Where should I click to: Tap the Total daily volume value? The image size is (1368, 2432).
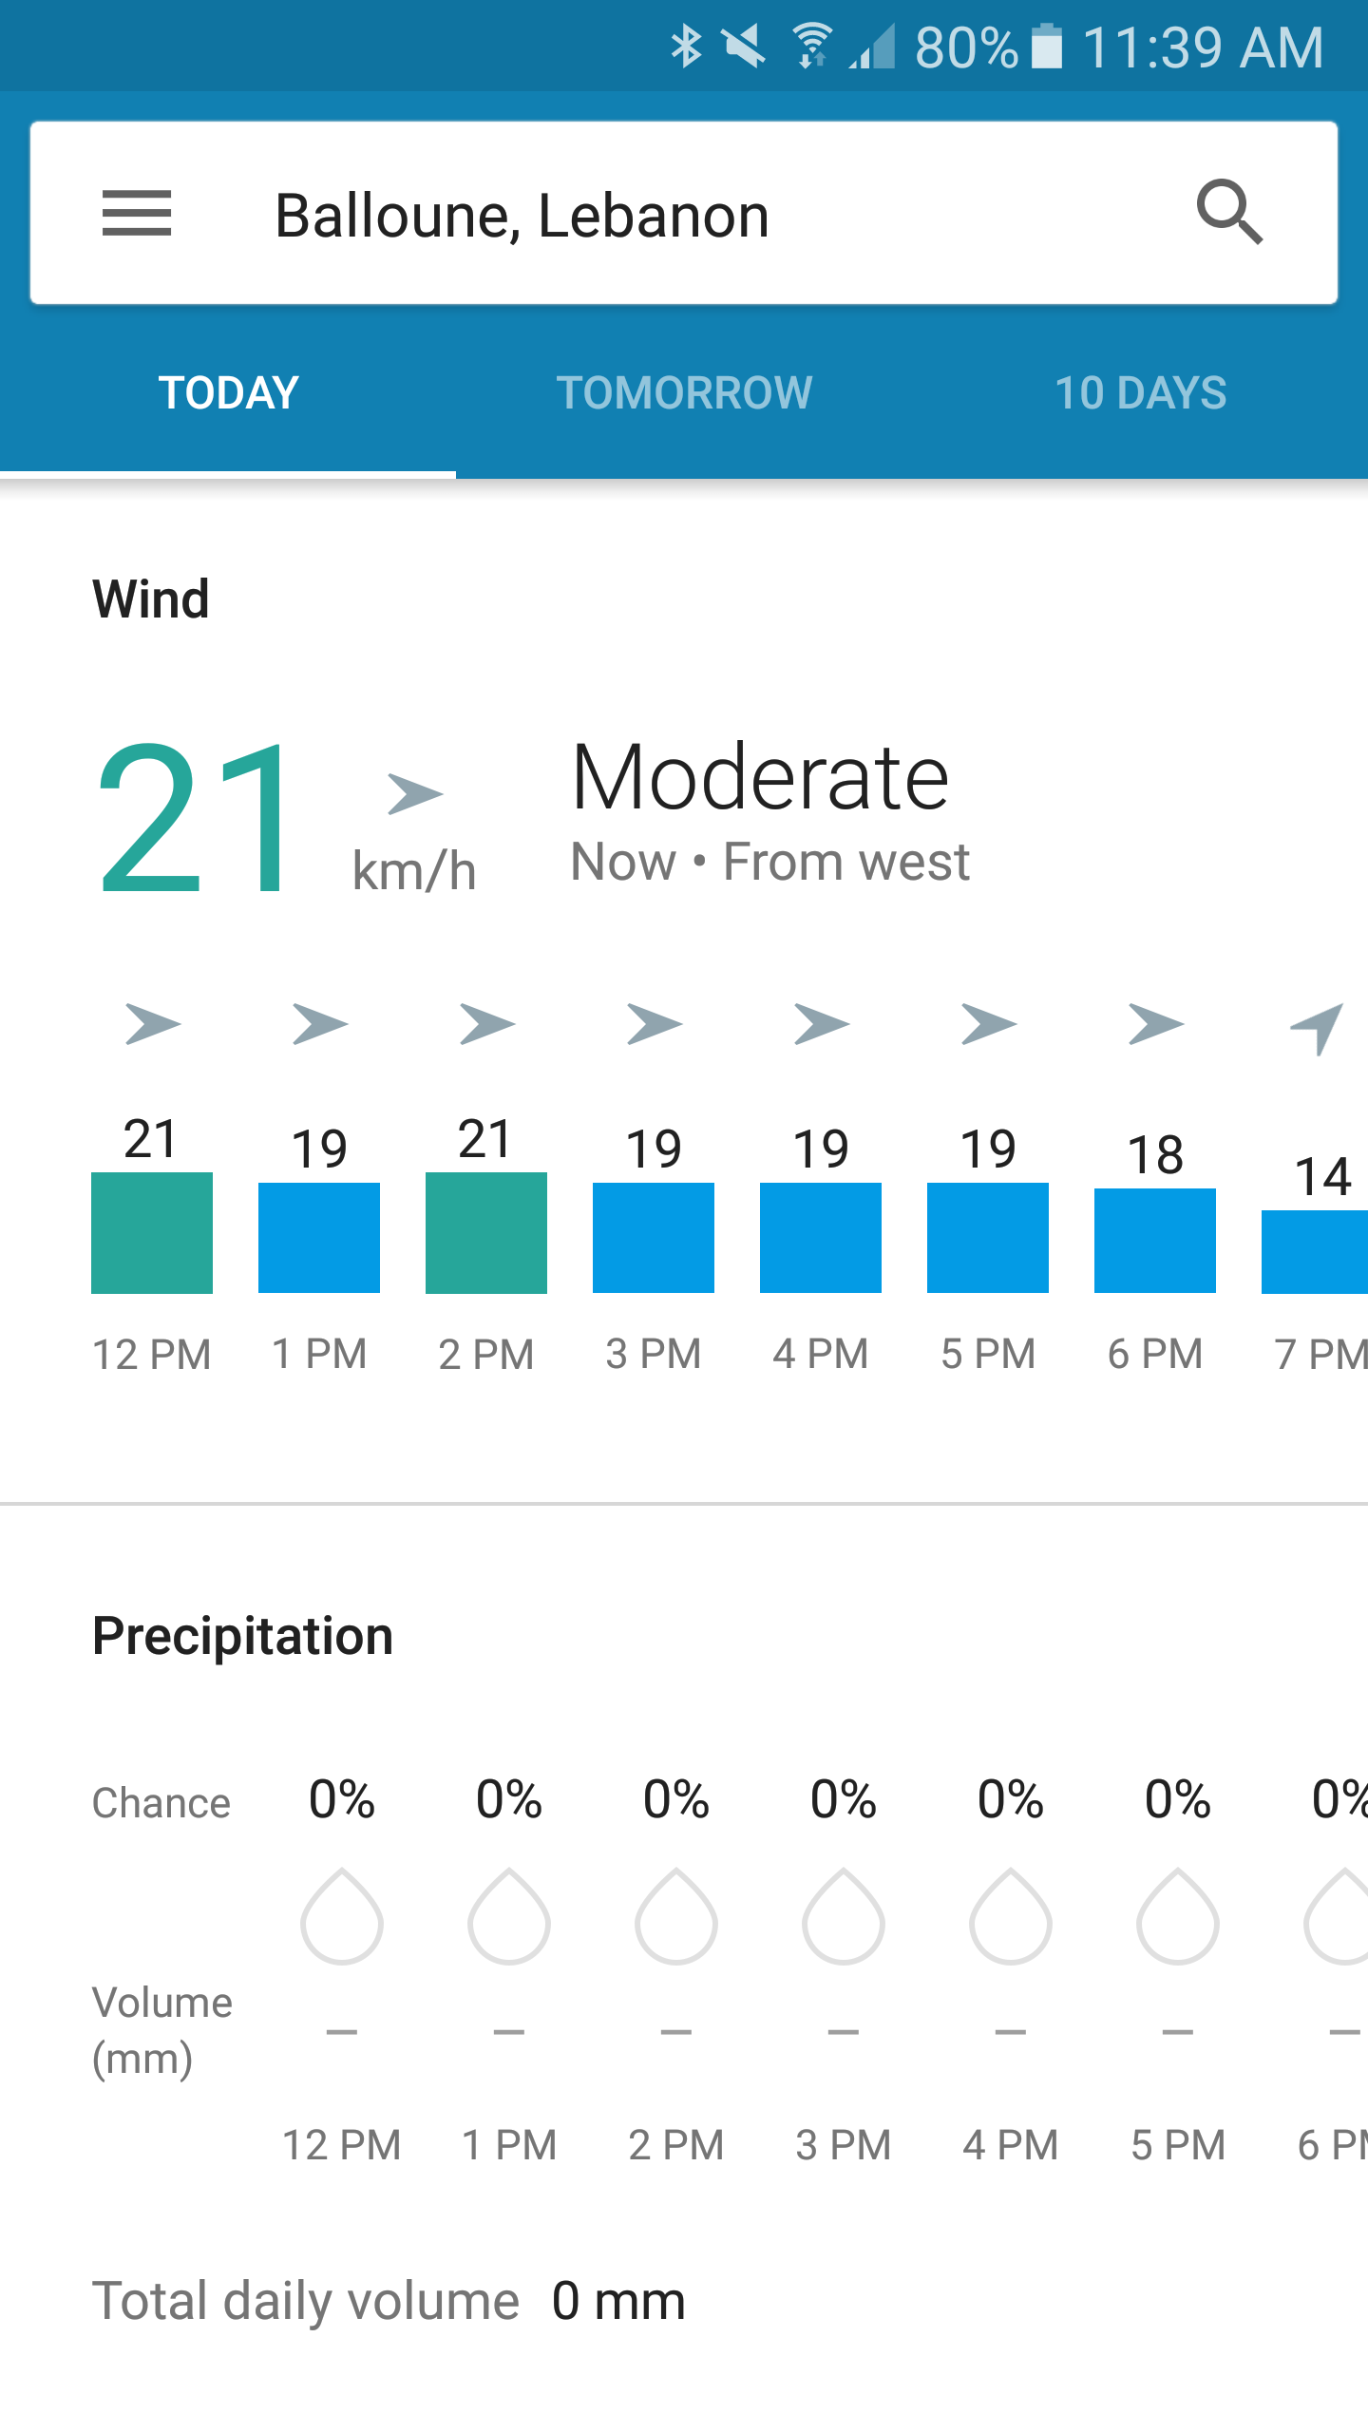[616, 2299]
